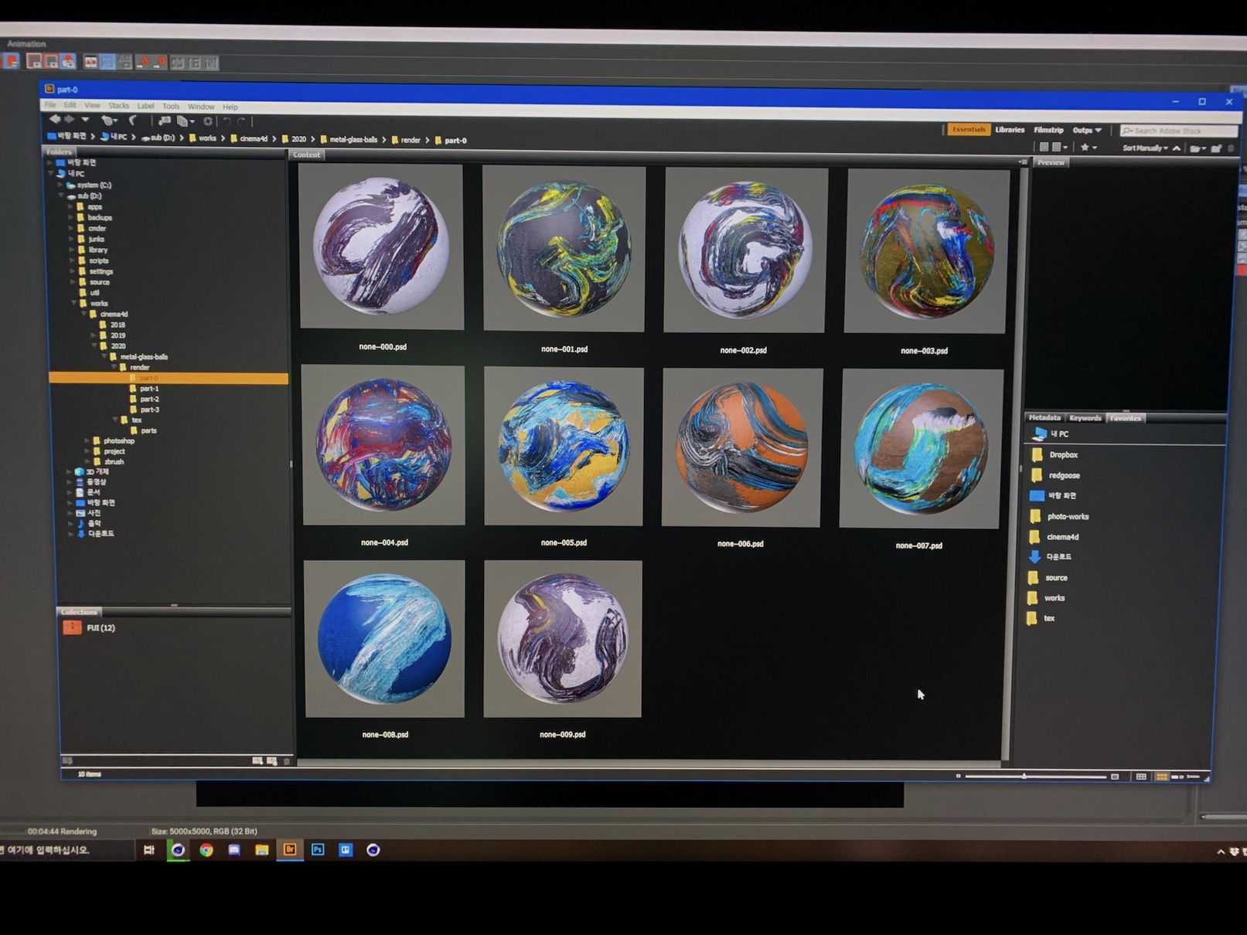Viewport: 1247px width, 935px height.
Task: Click the Get Photos from Camera icon
Action: pyautogui.click(x=164, y=121)
